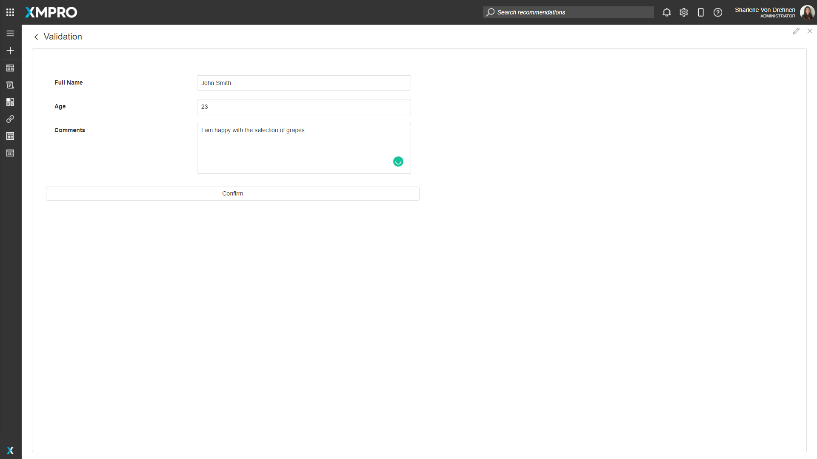Open the settings gear
Viewport: 817px width, 459px height.
point(684,12)
